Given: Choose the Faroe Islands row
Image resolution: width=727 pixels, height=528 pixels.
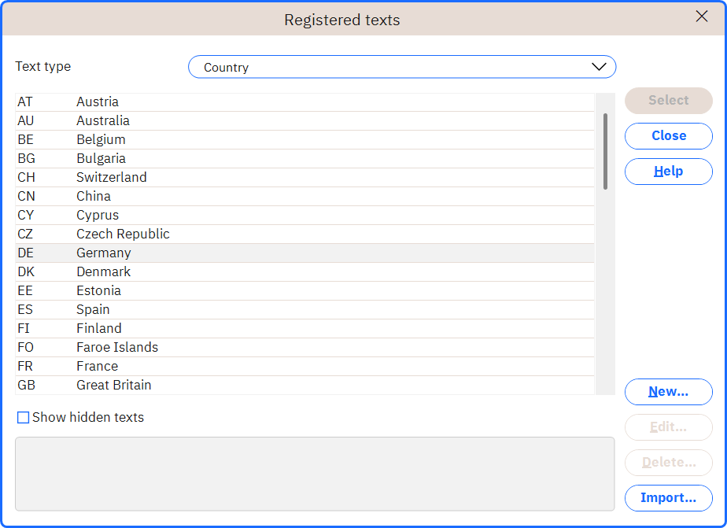Looking at the screenshot, I should [305, 348].
